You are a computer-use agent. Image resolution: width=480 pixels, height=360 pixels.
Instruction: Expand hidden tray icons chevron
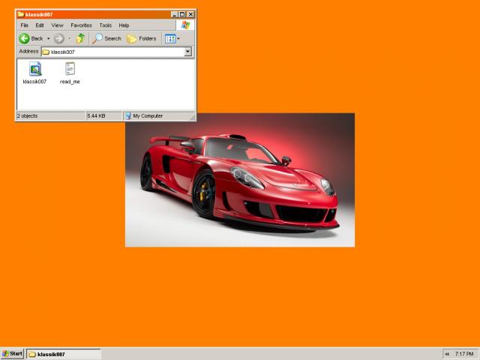(447, 354)
